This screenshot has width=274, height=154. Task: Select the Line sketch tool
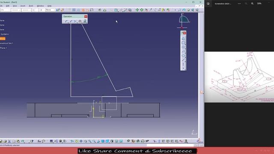tap(183, 60)
